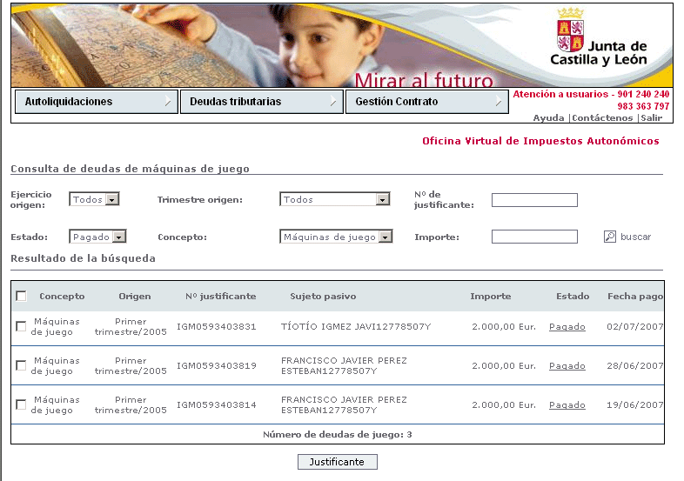The width and height of the screenshot is (684, 481).
Task: Check the row for justificante IGM0593403814
Action: pyautogui.click(x=21, y=405)
